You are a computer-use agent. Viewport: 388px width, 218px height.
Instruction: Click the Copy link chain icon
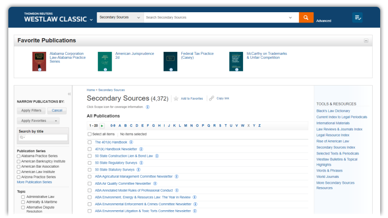(211, 98)
